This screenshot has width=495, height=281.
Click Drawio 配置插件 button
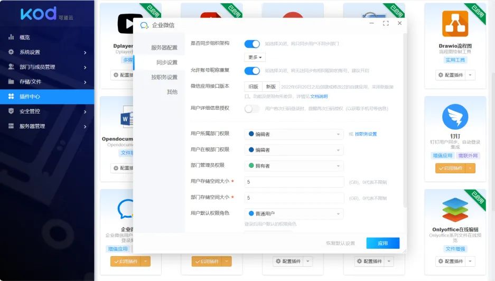click(x=451, y=75)
